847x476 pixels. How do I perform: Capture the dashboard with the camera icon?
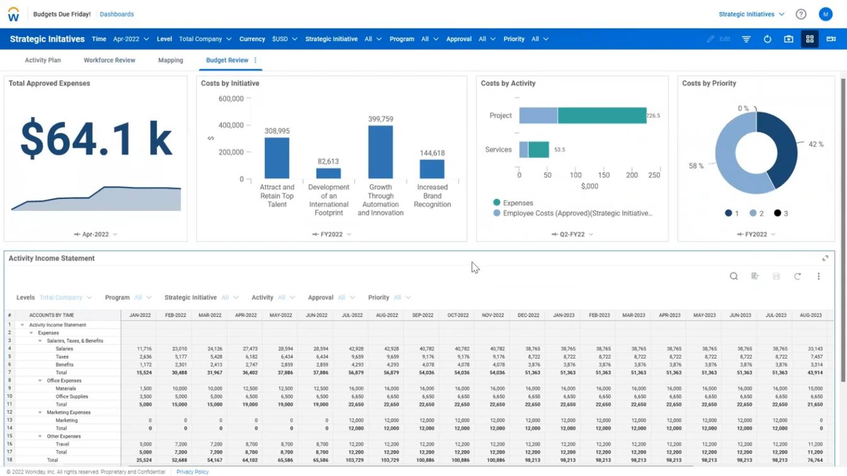[x=788, y=39]
